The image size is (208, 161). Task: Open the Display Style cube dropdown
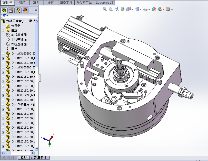(138, 10)
